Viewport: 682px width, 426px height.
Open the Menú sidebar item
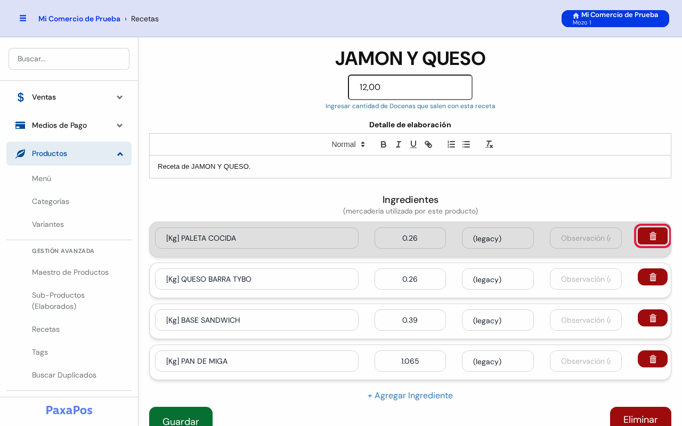point(42,178)
